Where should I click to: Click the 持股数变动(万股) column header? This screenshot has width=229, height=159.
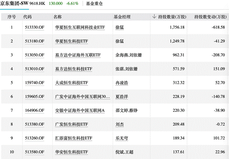point(210,17)
